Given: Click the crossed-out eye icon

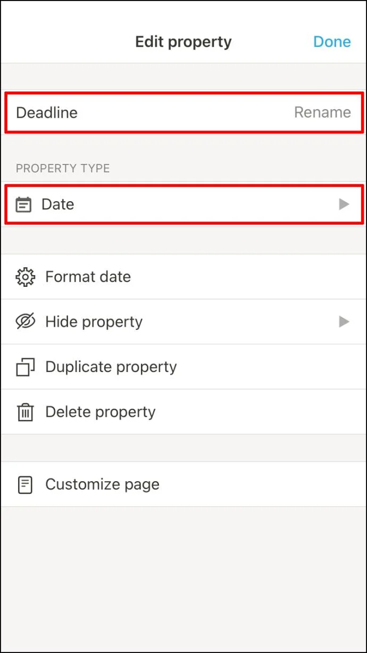Looking at the screenshot, I should [x=25, y=321].
